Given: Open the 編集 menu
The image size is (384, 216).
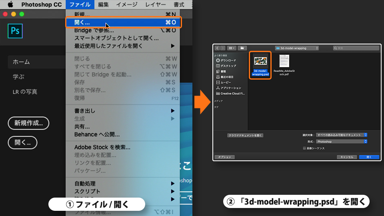Looking at the screenshot, I should click(103, 4).
